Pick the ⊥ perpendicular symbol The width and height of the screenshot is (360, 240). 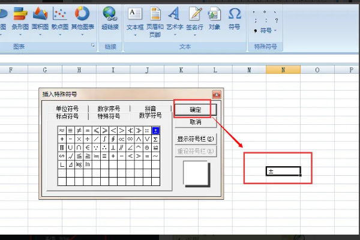click(113, 148)
